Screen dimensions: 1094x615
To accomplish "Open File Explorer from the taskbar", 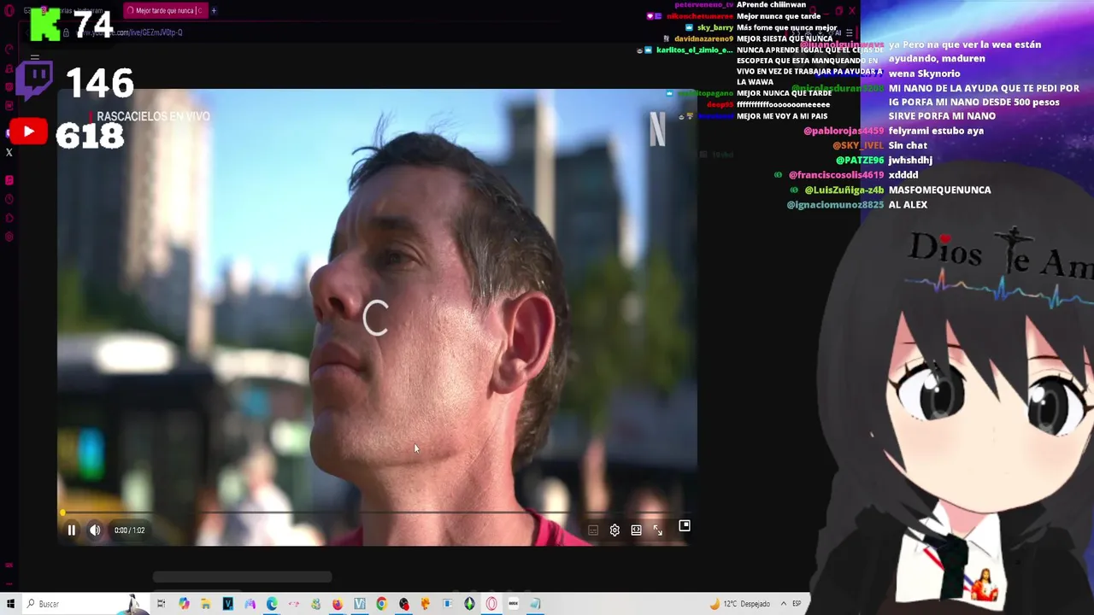I will click(x=206, y=604).
